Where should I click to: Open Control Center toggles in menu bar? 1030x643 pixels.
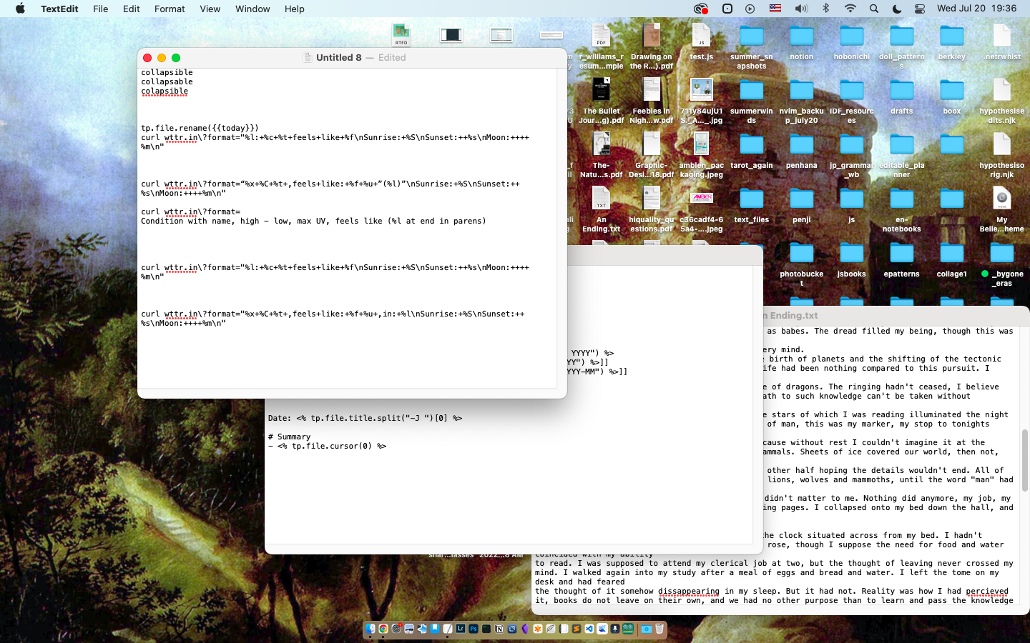click(x=920, y=9)
